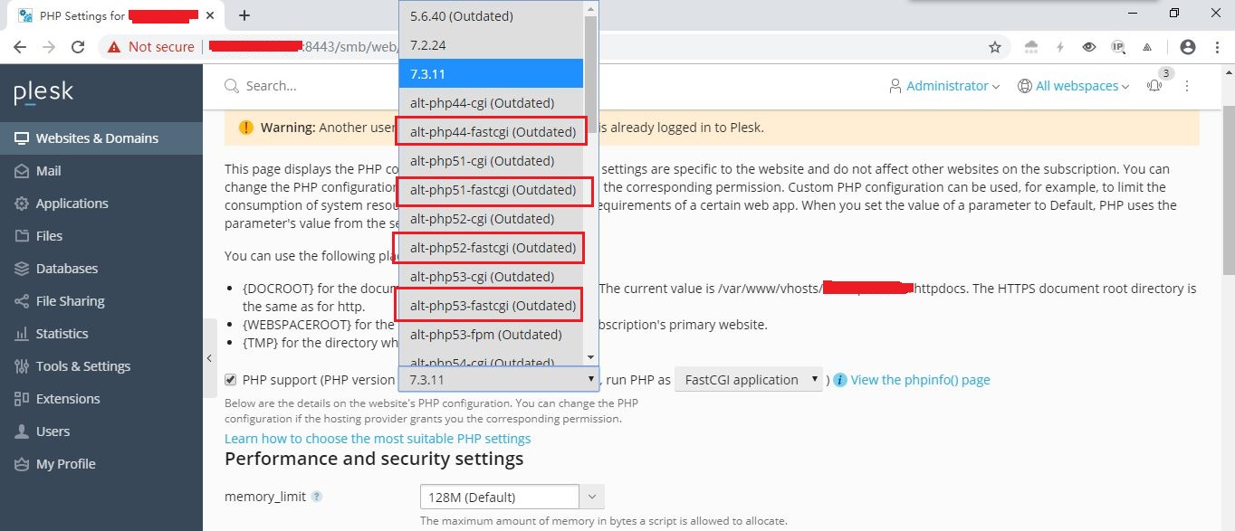The image size is (1235, 531).
Task: Click the memory_limit help question icon
Action: tap(317, 497)
